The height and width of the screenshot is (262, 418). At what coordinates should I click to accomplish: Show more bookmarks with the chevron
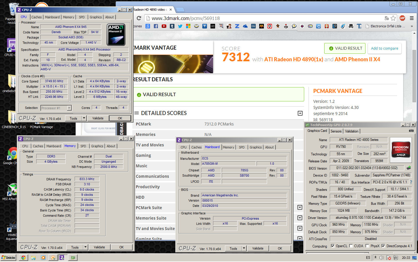[412, 26]
